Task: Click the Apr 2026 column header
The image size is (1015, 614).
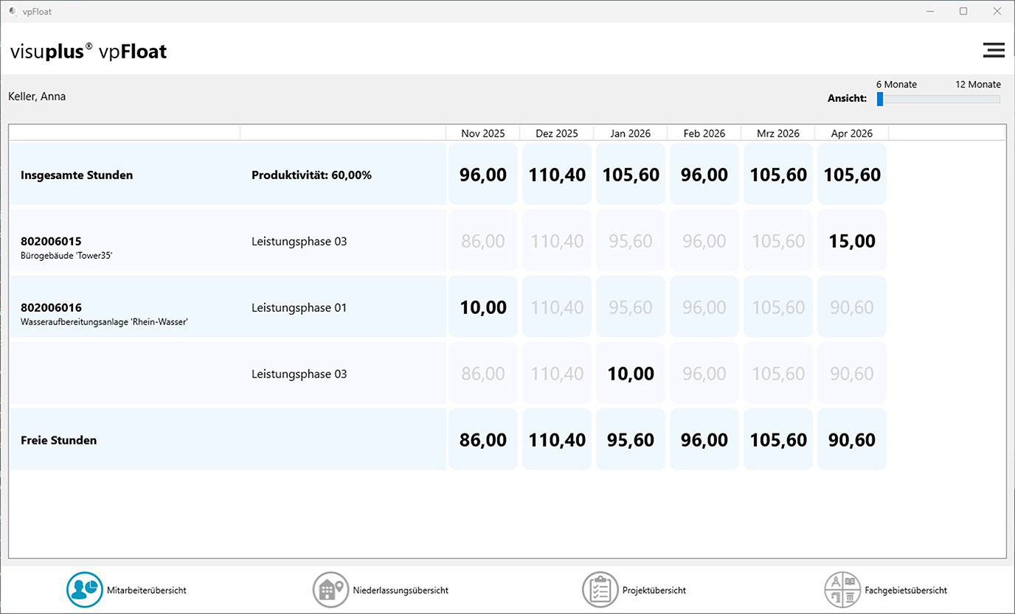Action: (852, 133)
